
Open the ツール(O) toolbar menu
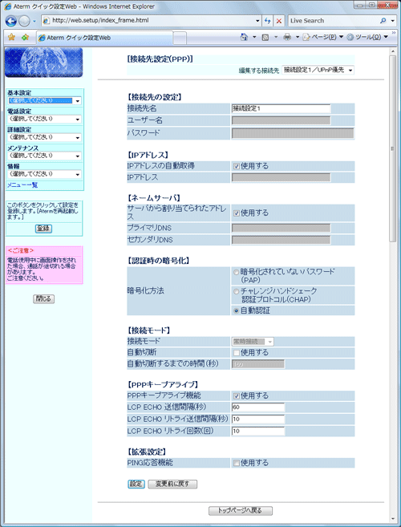(x=366, y=38)
